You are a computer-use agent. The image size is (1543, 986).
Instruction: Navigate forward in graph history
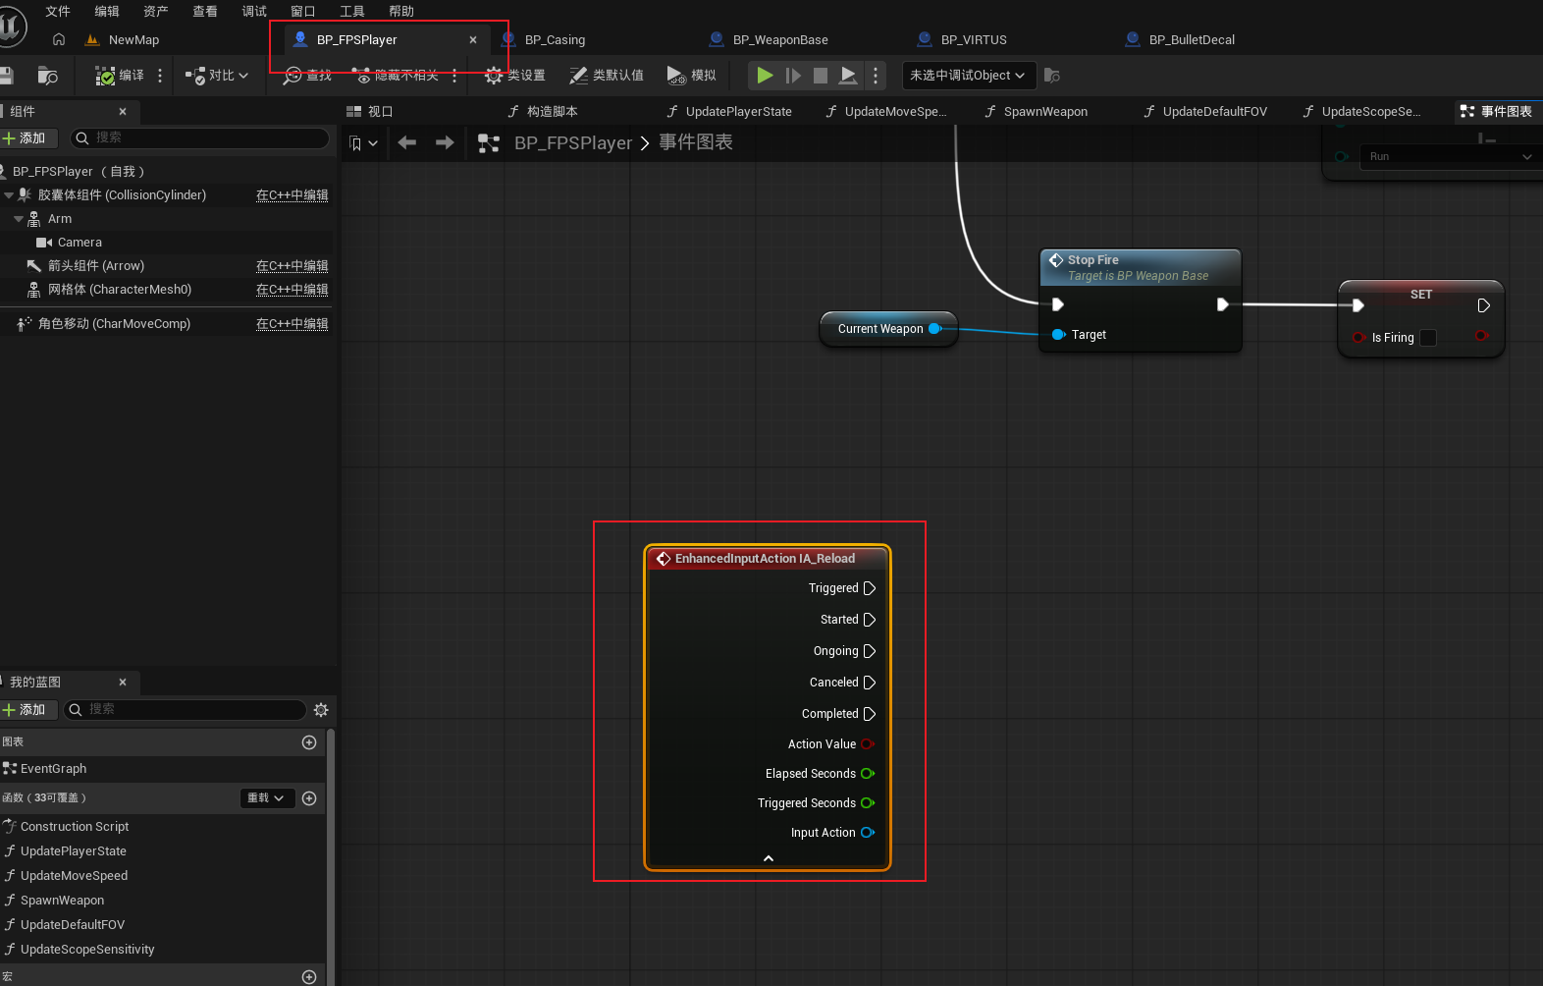pyautogui.click(x=445, y=143)
